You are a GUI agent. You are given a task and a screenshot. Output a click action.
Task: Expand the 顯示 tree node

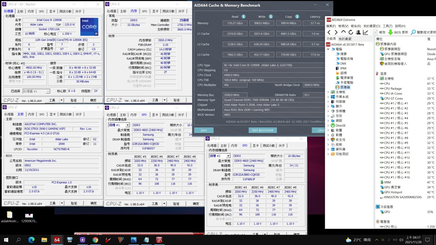(x=328, y=106)
